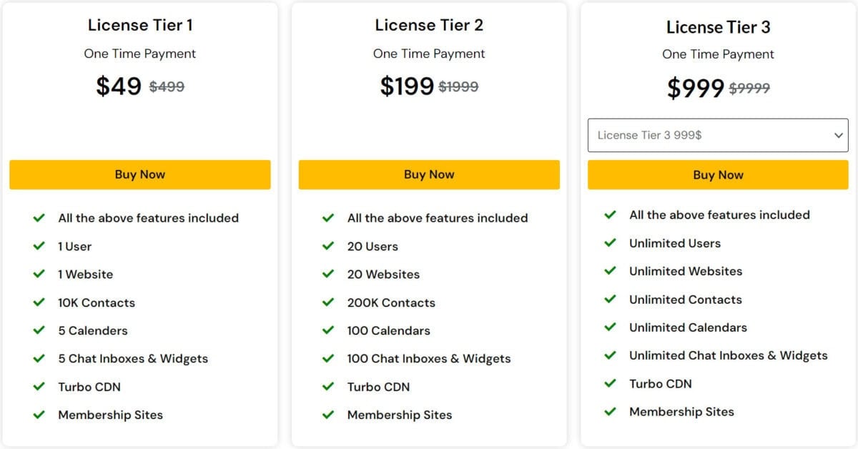Click the checkmark beside 1 User
Viewport: 858px width, 449px height.
39,246
